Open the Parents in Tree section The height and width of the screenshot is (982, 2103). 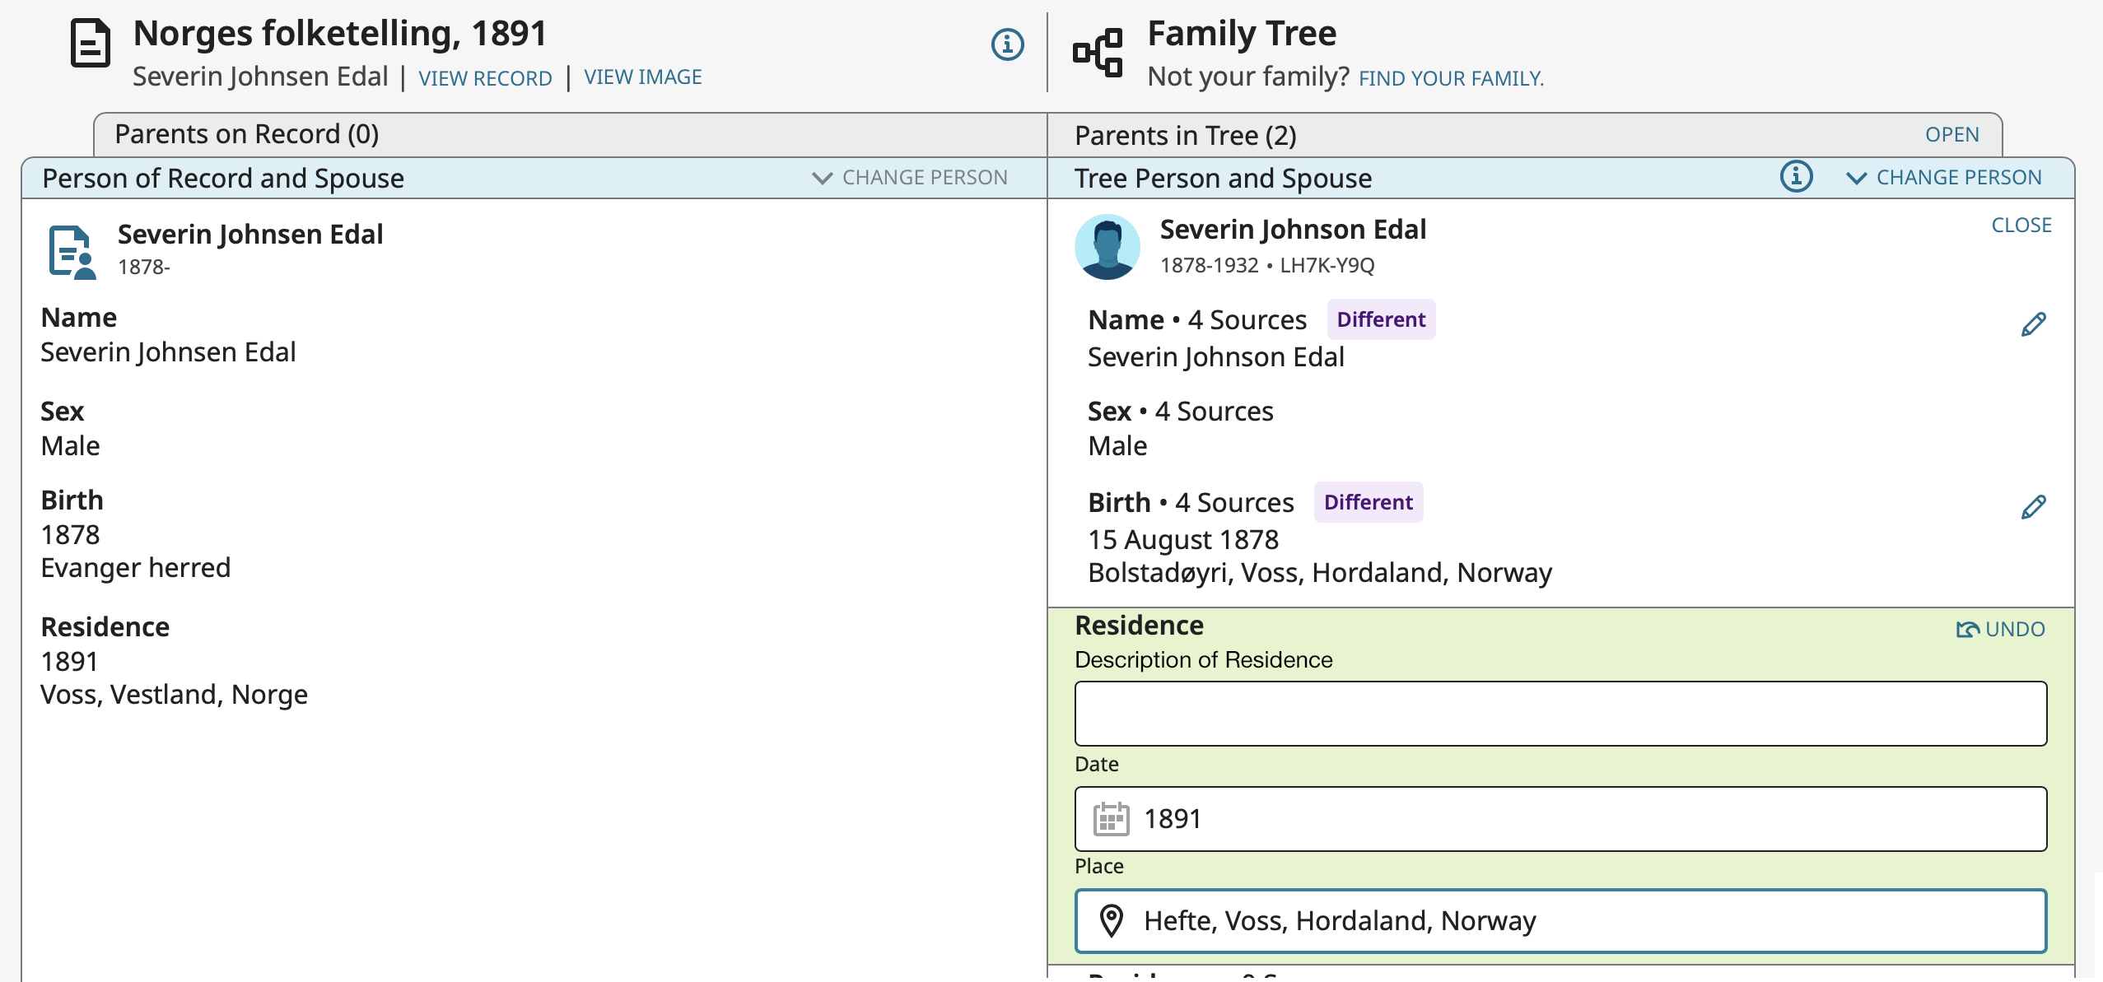[x=1951, y=135]
